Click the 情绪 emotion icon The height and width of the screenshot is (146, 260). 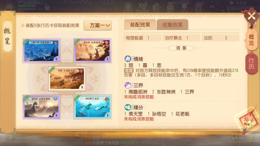128,59
